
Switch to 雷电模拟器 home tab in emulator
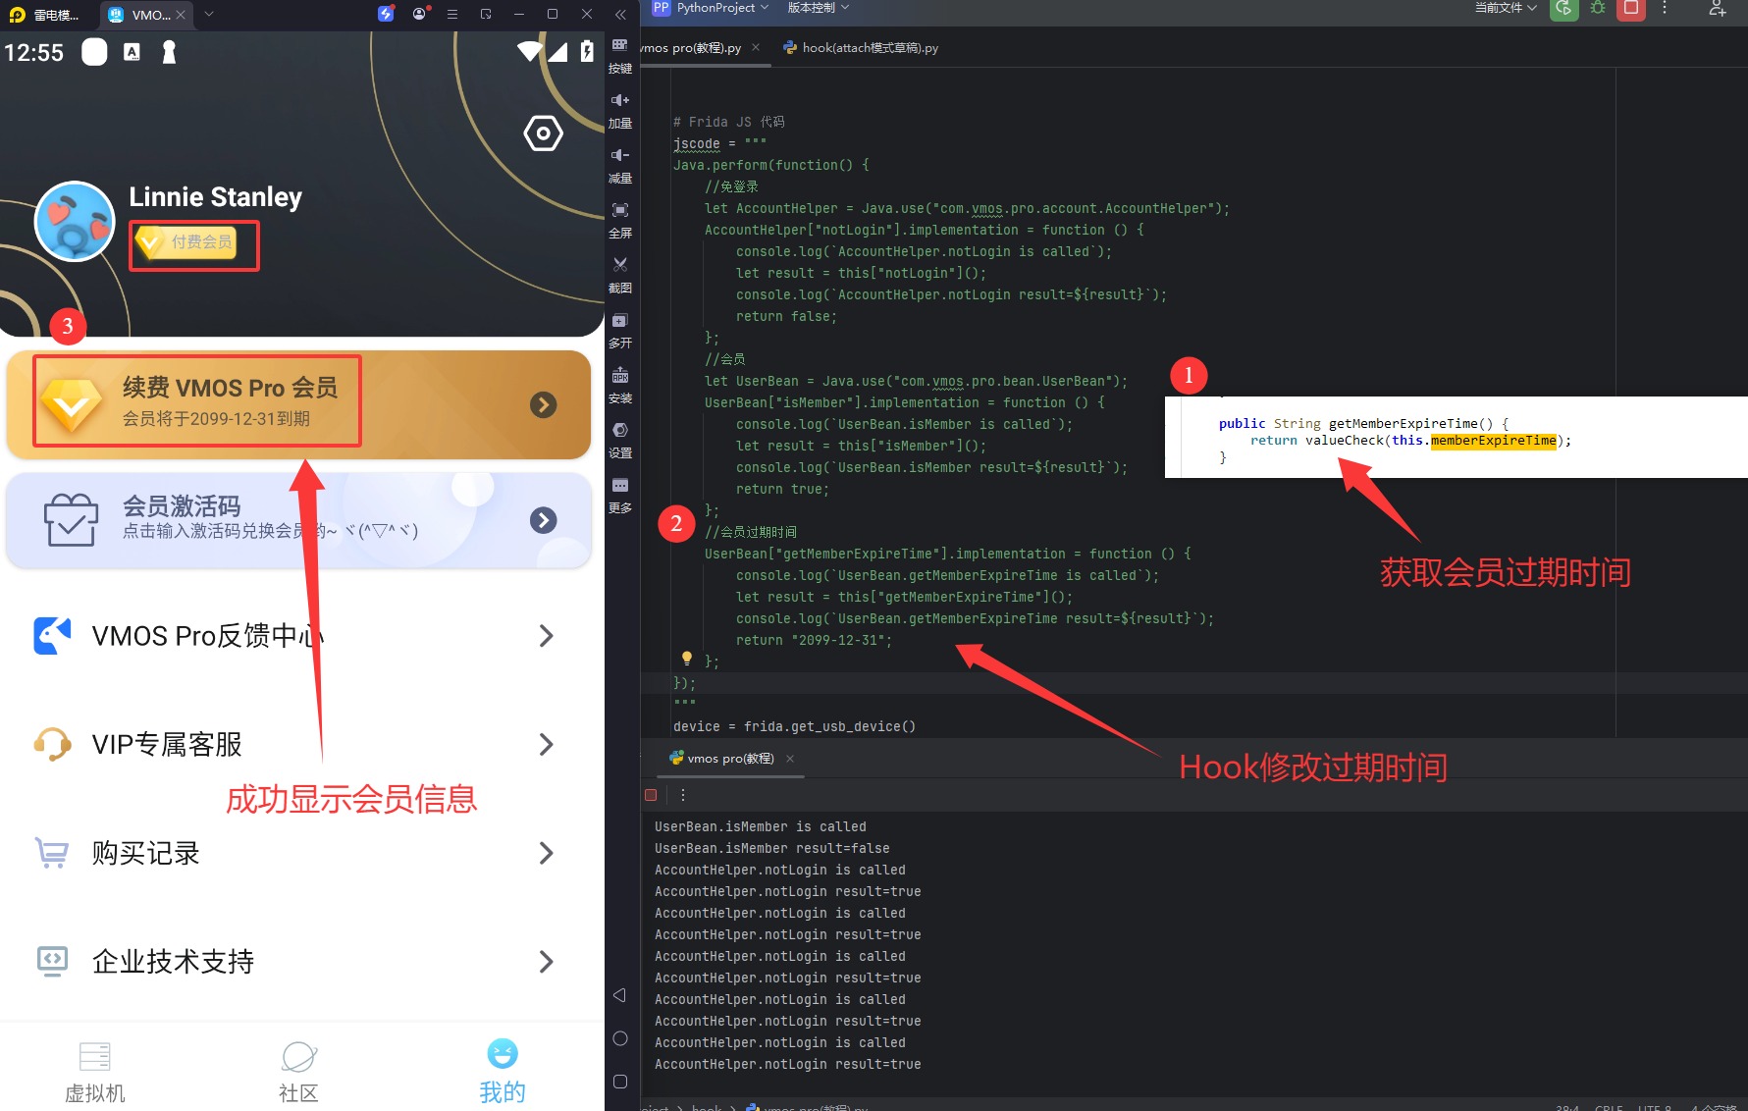pos(45,15)
